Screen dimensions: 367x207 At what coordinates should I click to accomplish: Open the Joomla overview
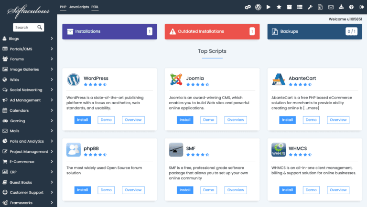236,120
